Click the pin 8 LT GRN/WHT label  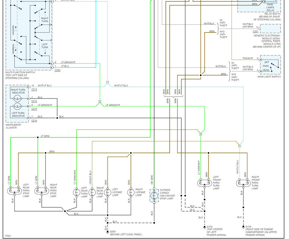point(68,63)
